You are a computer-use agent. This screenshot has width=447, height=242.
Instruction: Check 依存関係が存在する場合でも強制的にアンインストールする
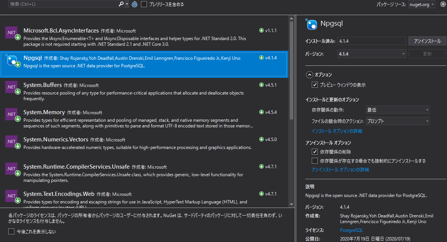pyautogui.click(x=314, y=160)
